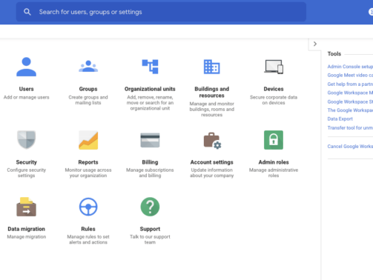
Task: Click the Groups title text
Action: click(88, 89)
